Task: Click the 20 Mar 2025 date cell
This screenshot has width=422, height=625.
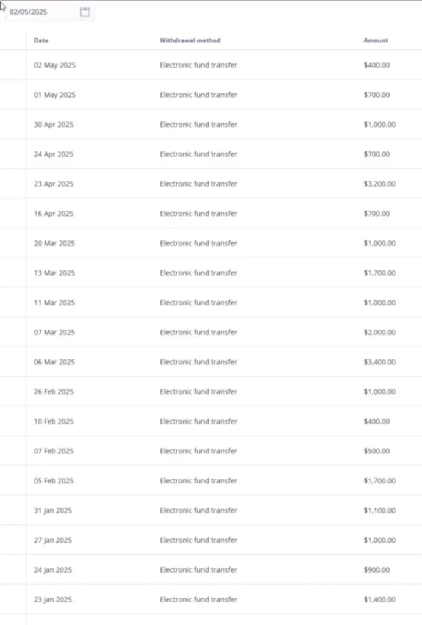Action: [54, 243]
